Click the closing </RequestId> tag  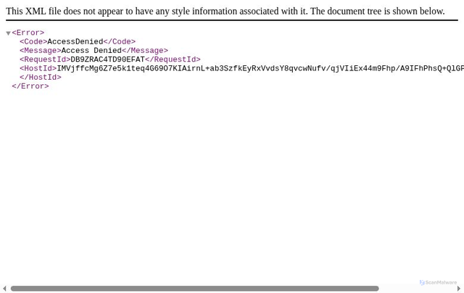pos(173,59)
